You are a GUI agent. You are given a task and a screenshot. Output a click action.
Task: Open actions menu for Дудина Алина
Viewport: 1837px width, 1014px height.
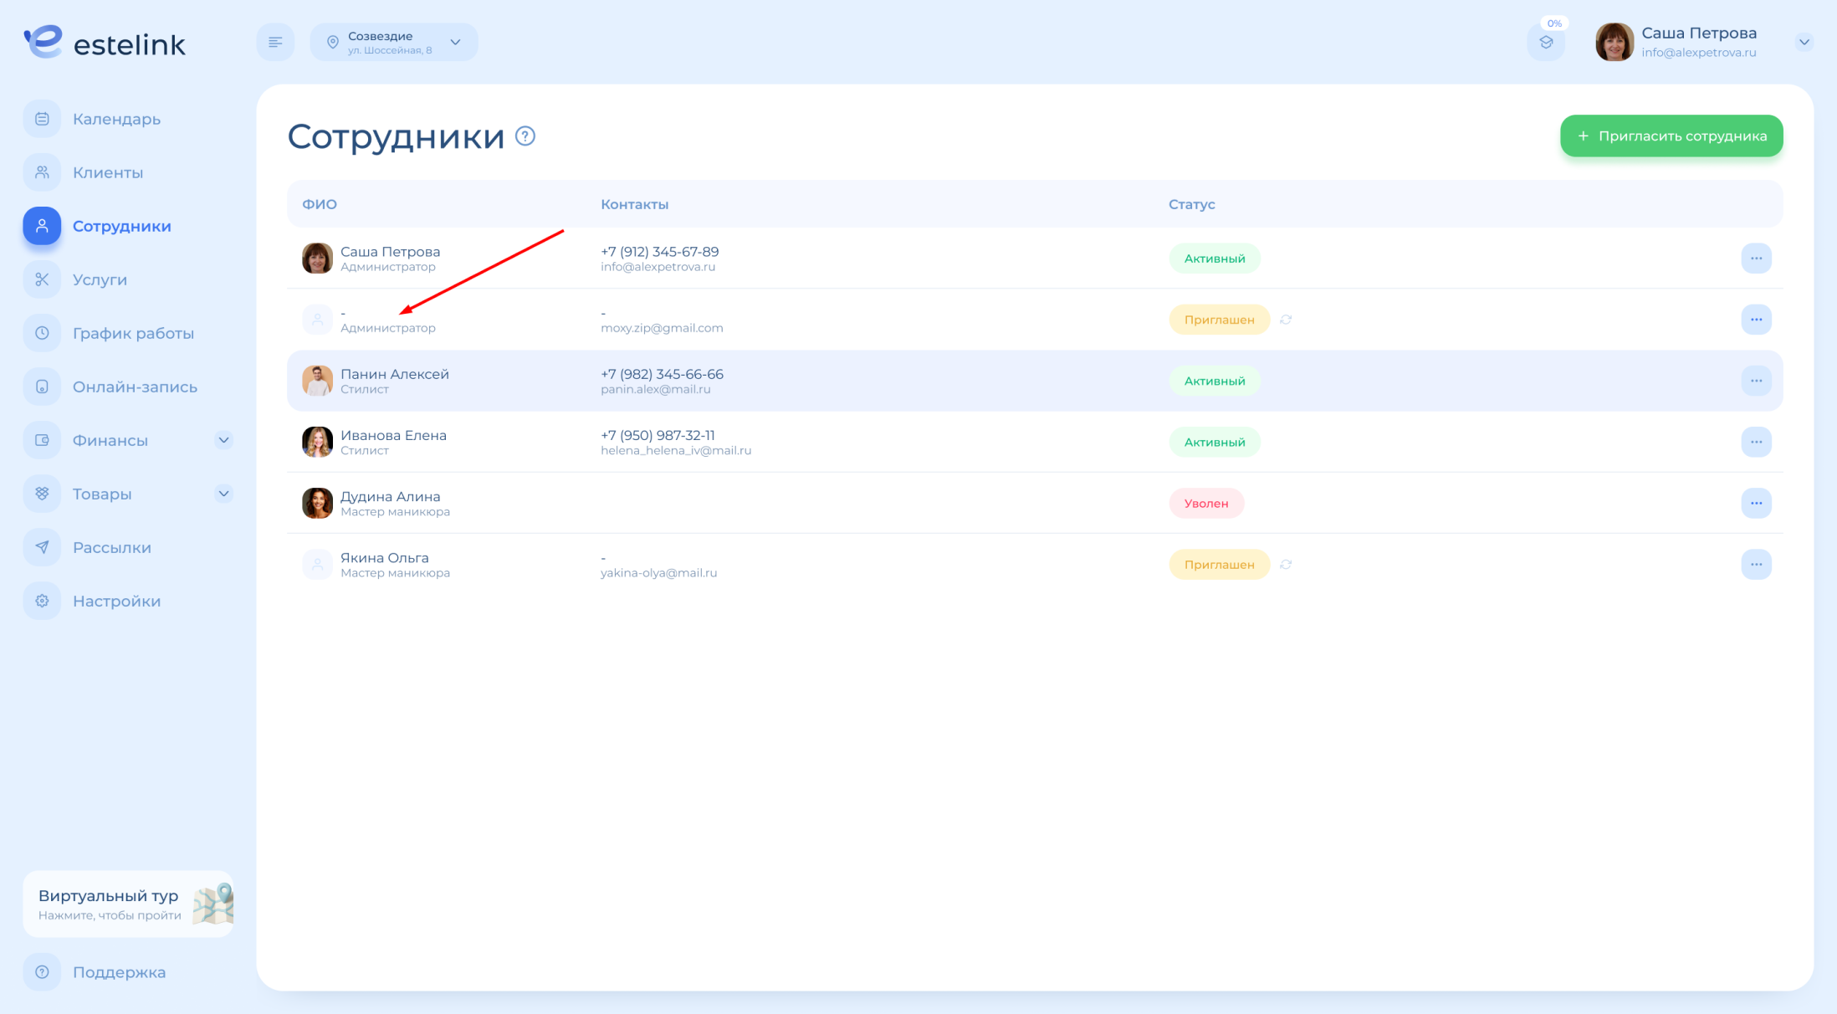point(1756,503)
